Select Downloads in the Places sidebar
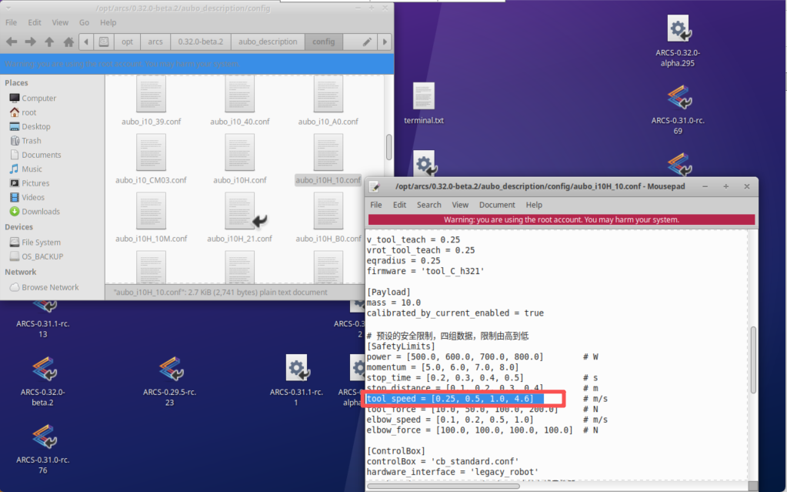 tap(40, 212)
